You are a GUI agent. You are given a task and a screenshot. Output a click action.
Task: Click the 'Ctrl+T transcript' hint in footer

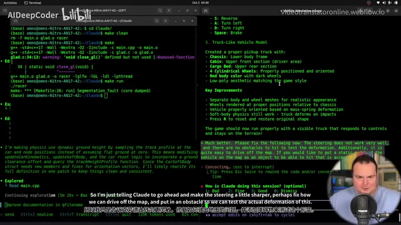pos(80,214)
